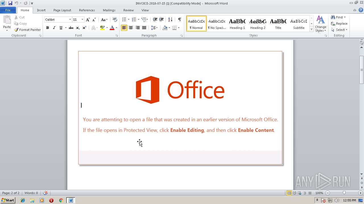364x204 pixels.
Task: Open the font name dropdown (Calibri)
Action: point(70,20)
